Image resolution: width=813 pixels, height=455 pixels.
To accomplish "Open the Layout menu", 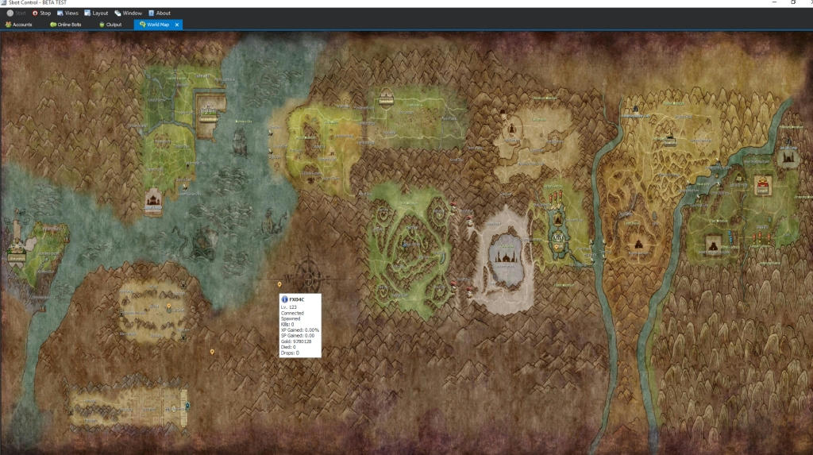I will point(96,13).
